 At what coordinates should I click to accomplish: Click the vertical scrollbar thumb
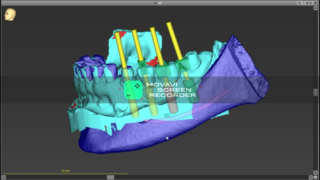(x=315, y=92)
